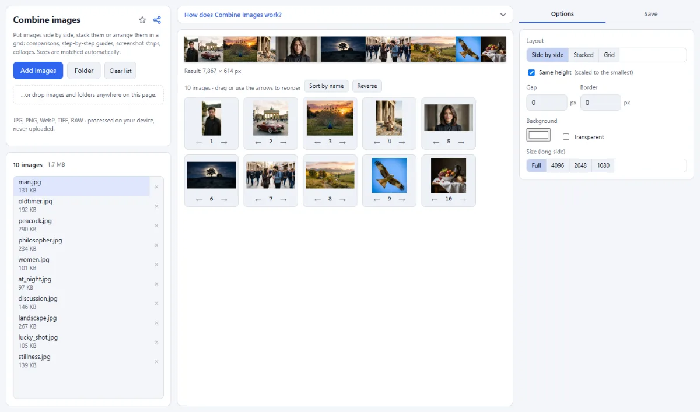Select man.jpg in the file list

82,186
